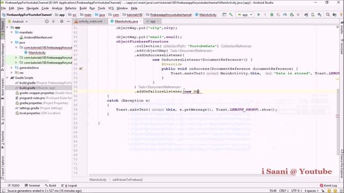
Task: Click Collapse All icon in Project panel
Action: [x=54, y=21]
